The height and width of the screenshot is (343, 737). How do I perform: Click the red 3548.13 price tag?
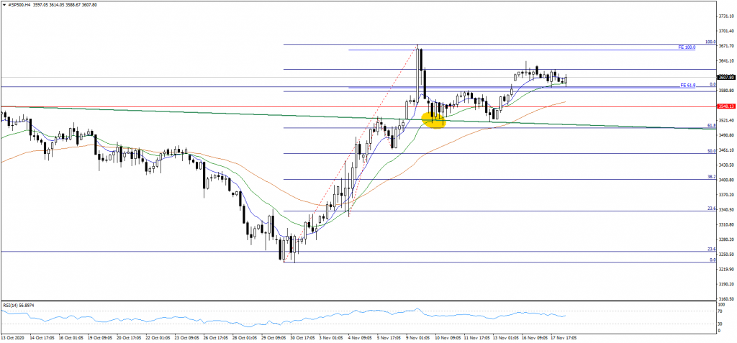point(725,106)
